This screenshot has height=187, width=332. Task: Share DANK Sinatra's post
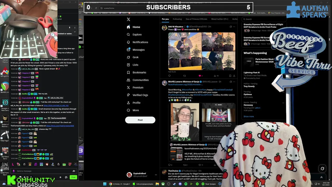pos(234,76)
